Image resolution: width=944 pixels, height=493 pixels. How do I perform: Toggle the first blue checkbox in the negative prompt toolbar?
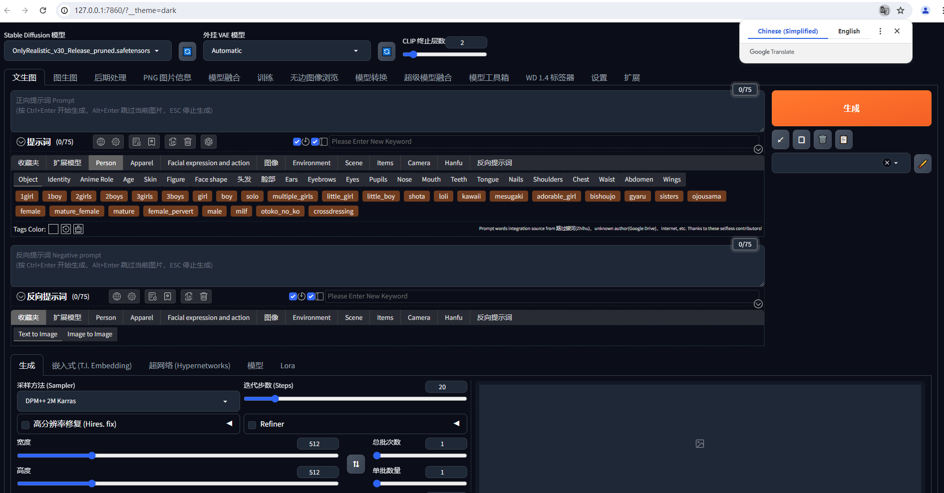click(293, 296)
